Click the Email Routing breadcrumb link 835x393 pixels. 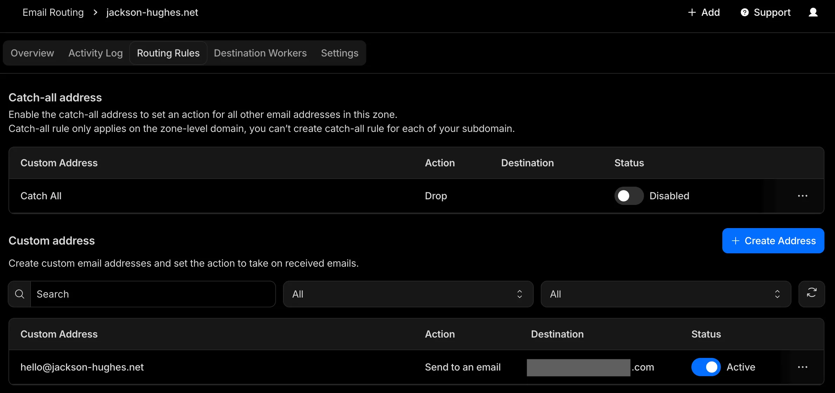pyautogui.click(x=53, y=13)
